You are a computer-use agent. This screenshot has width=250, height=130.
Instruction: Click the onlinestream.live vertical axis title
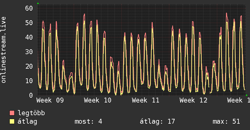tap(3, 50)
